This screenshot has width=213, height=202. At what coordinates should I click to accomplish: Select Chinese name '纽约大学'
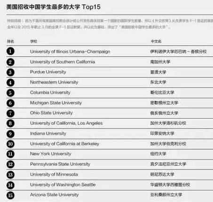(158, 154)
